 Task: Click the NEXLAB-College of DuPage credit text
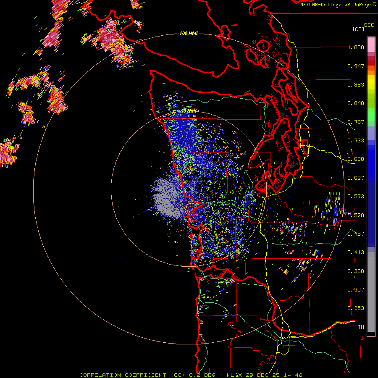pos(336,5)
